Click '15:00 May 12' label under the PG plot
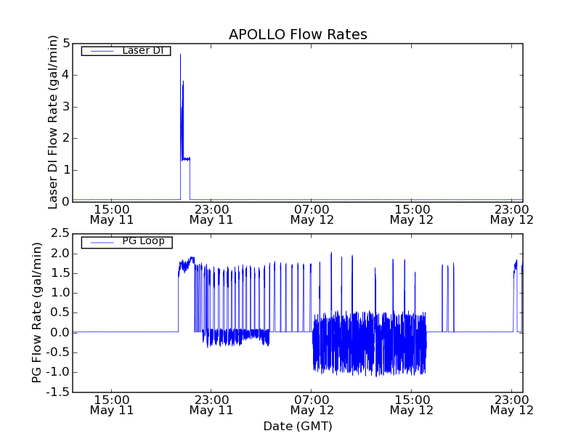This screenshot has width=581, height=436. [412, 405]
